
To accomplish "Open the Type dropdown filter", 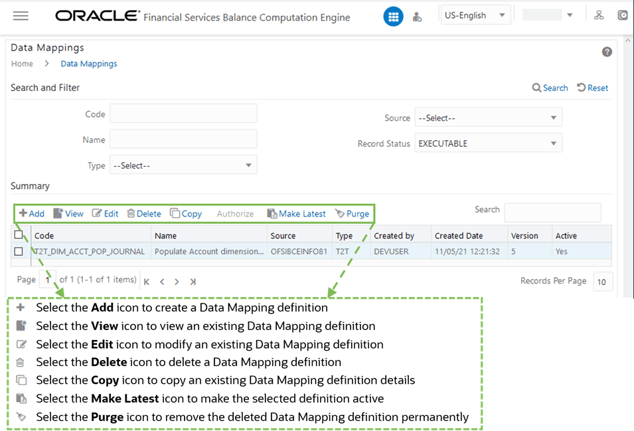I will [x=183, y=165].
